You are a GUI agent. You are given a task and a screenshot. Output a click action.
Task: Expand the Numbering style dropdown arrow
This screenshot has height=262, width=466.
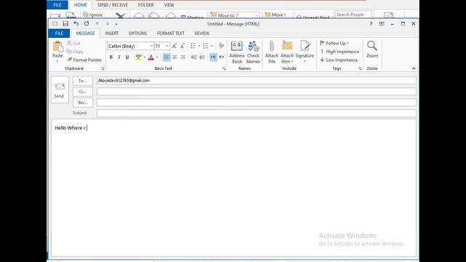[212, 46]
